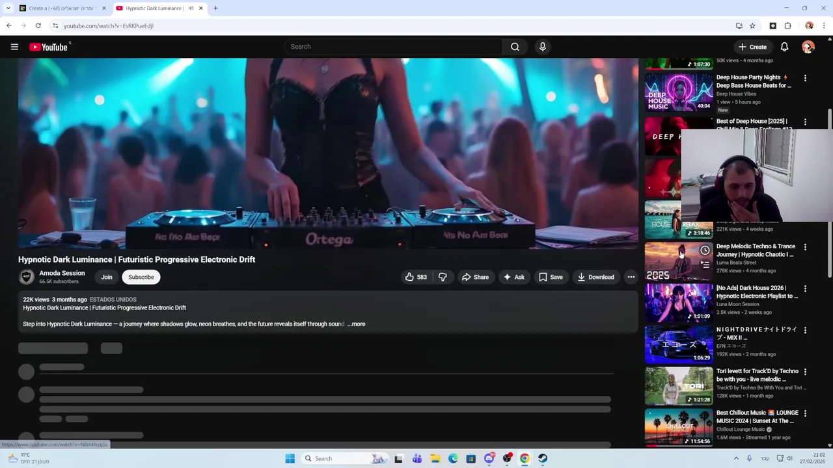Go back in browser history
This screenshot has height=468, width=833.
click(8, 26)
